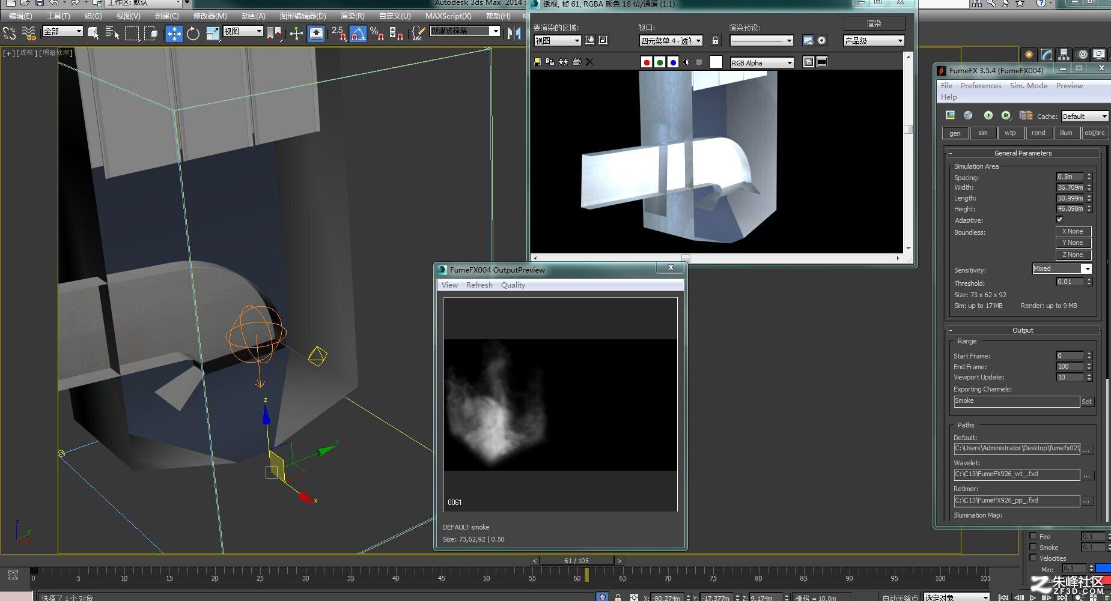Toggle red channel in render window
The height and width of the screenshot is (601, 1111).
[x=647, y=62]
